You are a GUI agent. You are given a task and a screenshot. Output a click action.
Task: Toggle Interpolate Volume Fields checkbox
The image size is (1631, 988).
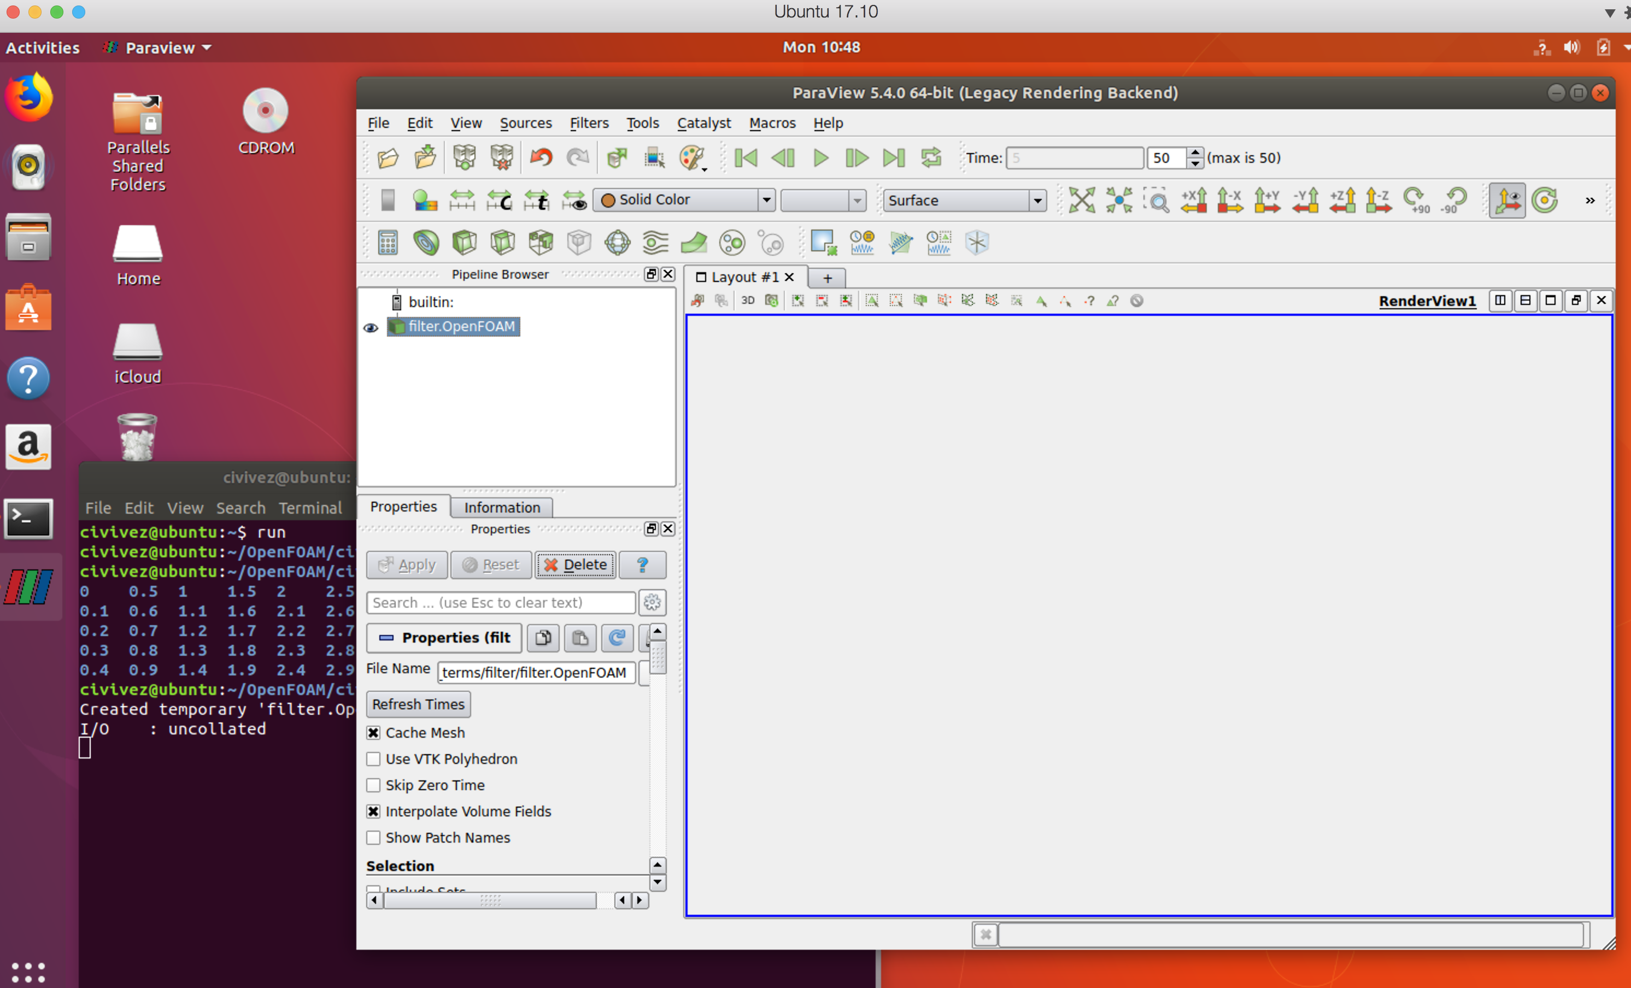(x=373, y=811)
